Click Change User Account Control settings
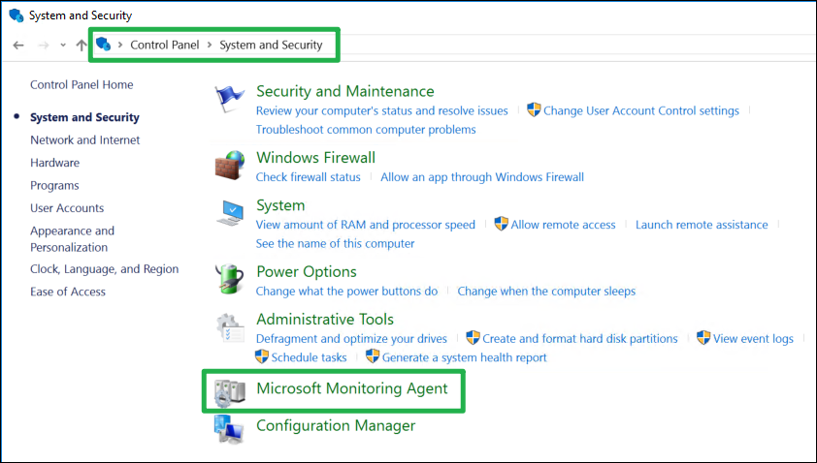817x463 pixels. [641, 110]
